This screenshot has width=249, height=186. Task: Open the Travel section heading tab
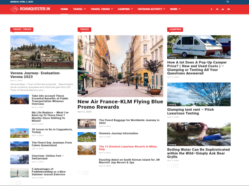click(84, 30)
